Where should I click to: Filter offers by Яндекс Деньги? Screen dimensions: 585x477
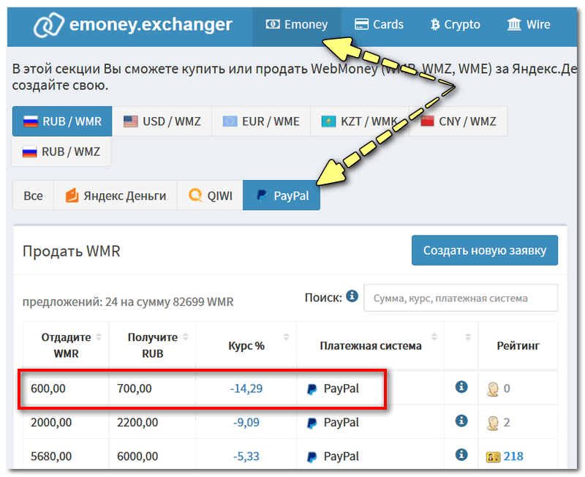116,195
